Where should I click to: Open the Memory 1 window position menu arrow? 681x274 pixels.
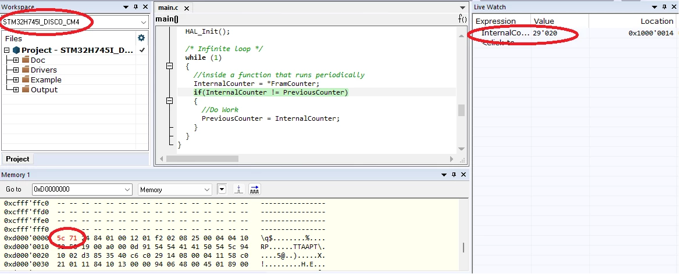pyautogui.click(x=444, y=175)
